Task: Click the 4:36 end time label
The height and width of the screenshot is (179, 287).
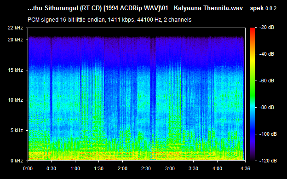Action: point(245,168)
